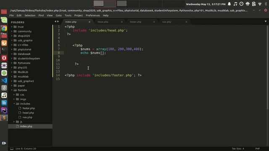Image resolution: width=269 pixels, height=151 pixels.
Task: Open the Help menu
Action: click(105, 16)
